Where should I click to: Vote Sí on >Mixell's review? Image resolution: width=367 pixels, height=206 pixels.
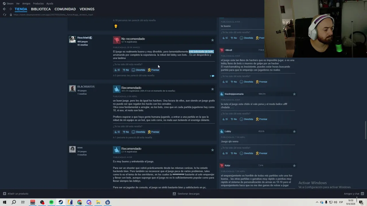(x=225, y=82)
